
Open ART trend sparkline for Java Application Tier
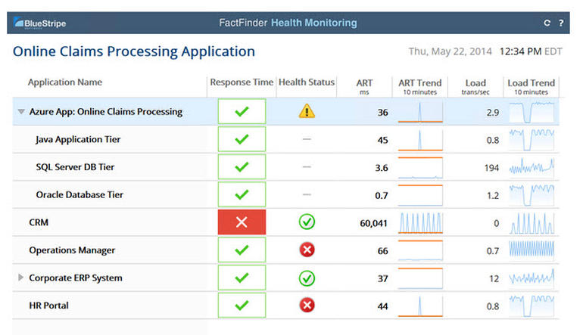[420, 140]
